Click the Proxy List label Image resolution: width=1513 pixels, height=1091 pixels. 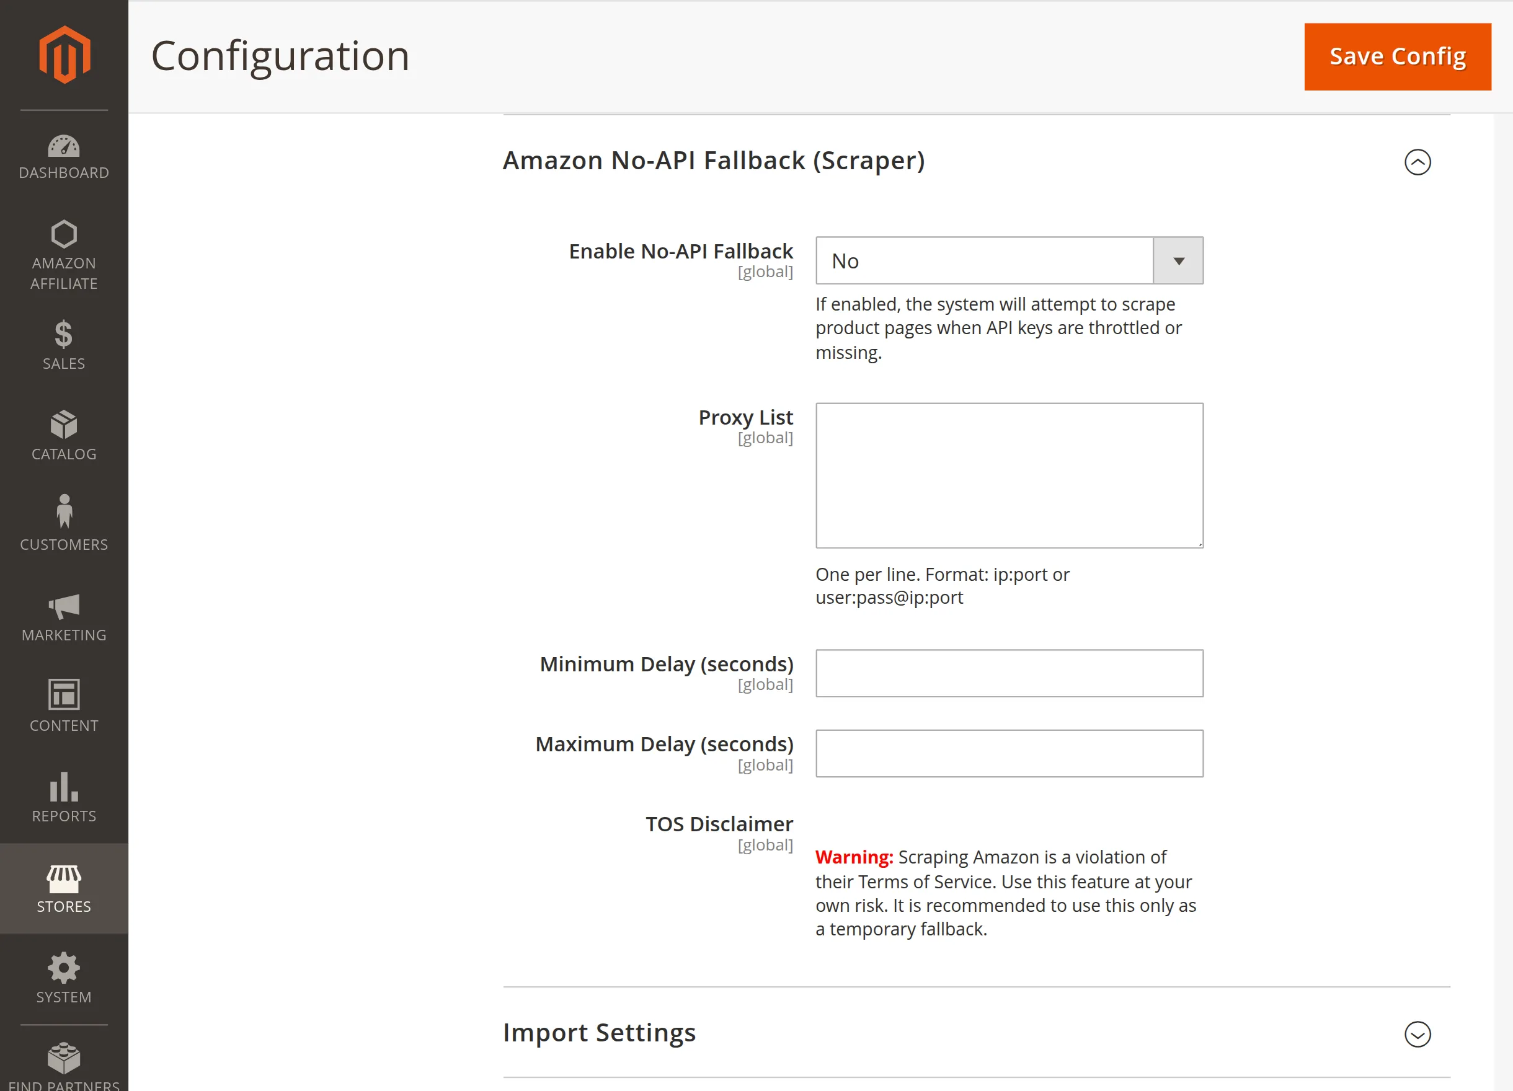745,417
